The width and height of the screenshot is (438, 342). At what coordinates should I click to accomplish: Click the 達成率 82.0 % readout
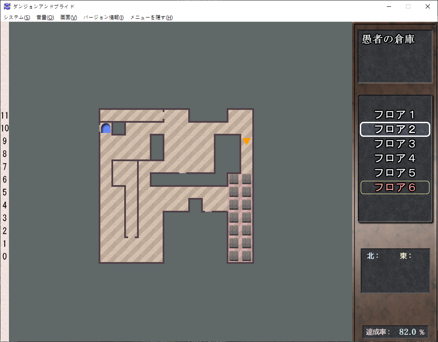(x=395, y=332)
